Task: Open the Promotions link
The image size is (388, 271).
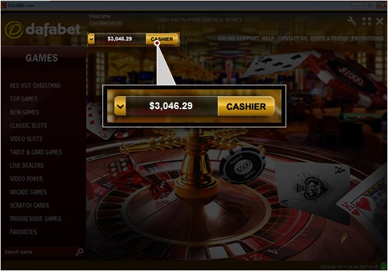Action: 368,39
